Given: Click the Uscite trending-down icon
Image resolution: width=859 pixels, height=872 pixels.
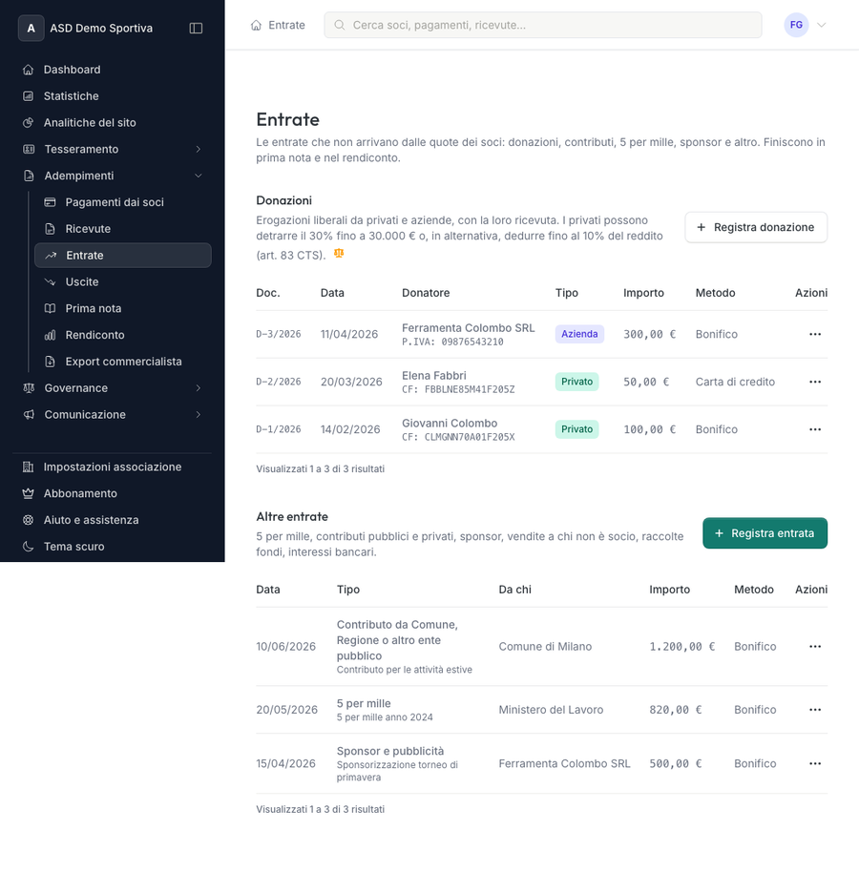Looking at the screenshot, I should [50, 282].
